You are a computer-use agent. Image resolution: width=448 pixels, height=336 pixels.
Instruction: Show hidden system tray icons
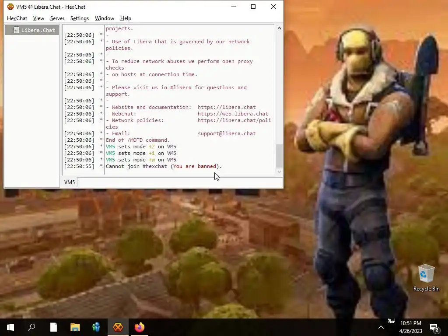click(x=381, y=327)
